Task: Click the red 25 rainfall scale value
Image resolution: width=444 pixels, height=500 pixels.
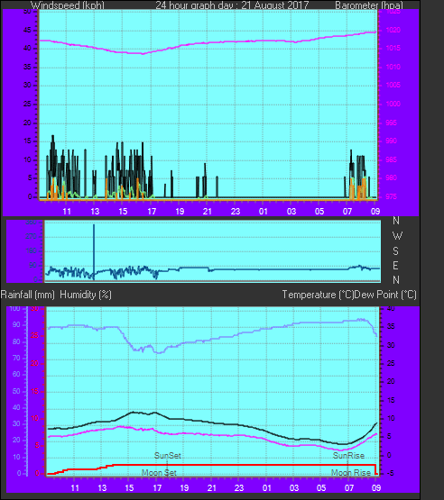Action: click(34, 335)
